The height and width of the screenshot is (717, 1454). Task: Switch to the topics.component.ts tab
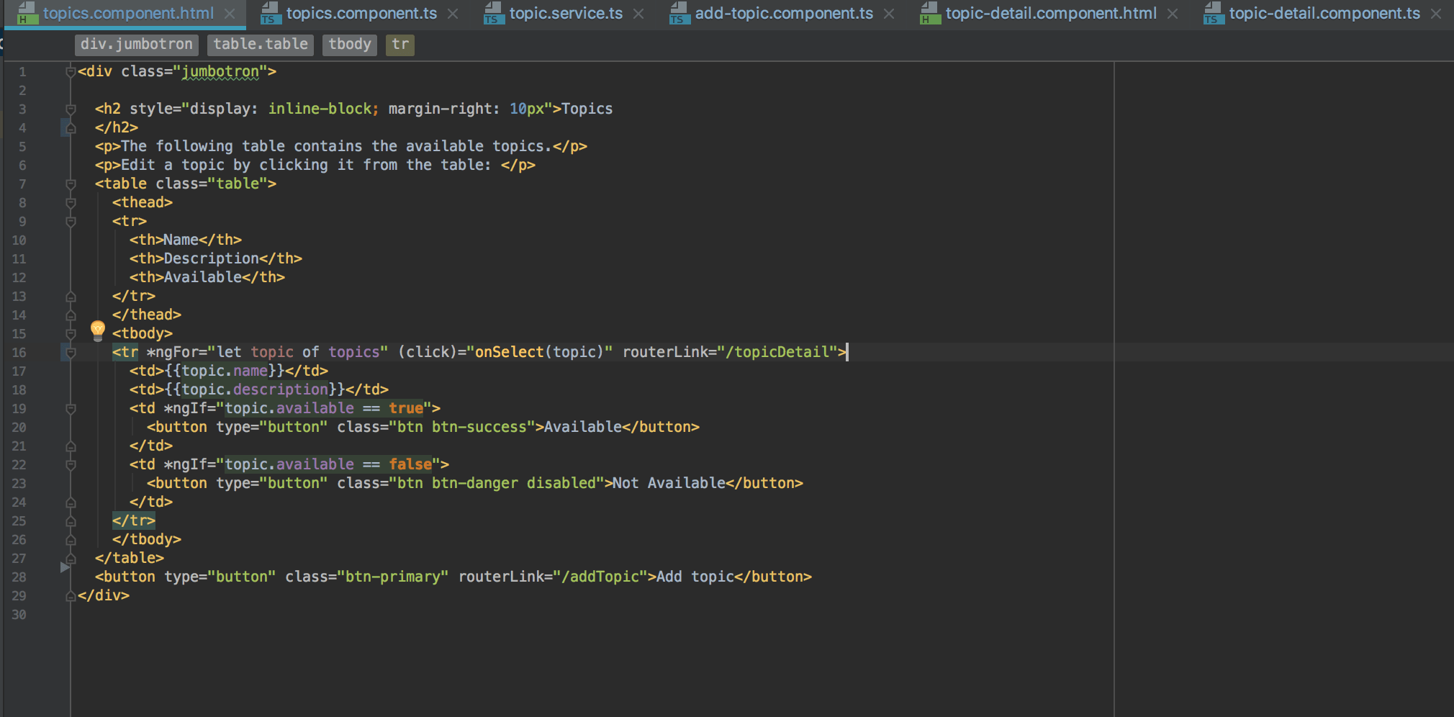[x=353, y=13]
